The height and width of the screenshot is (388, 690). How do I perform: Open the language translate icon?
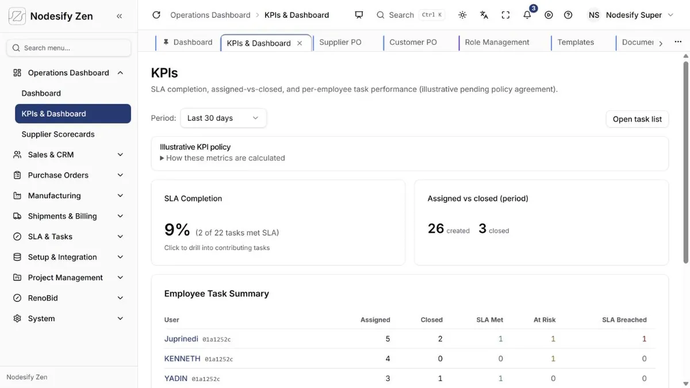click(x=484, y=15)
